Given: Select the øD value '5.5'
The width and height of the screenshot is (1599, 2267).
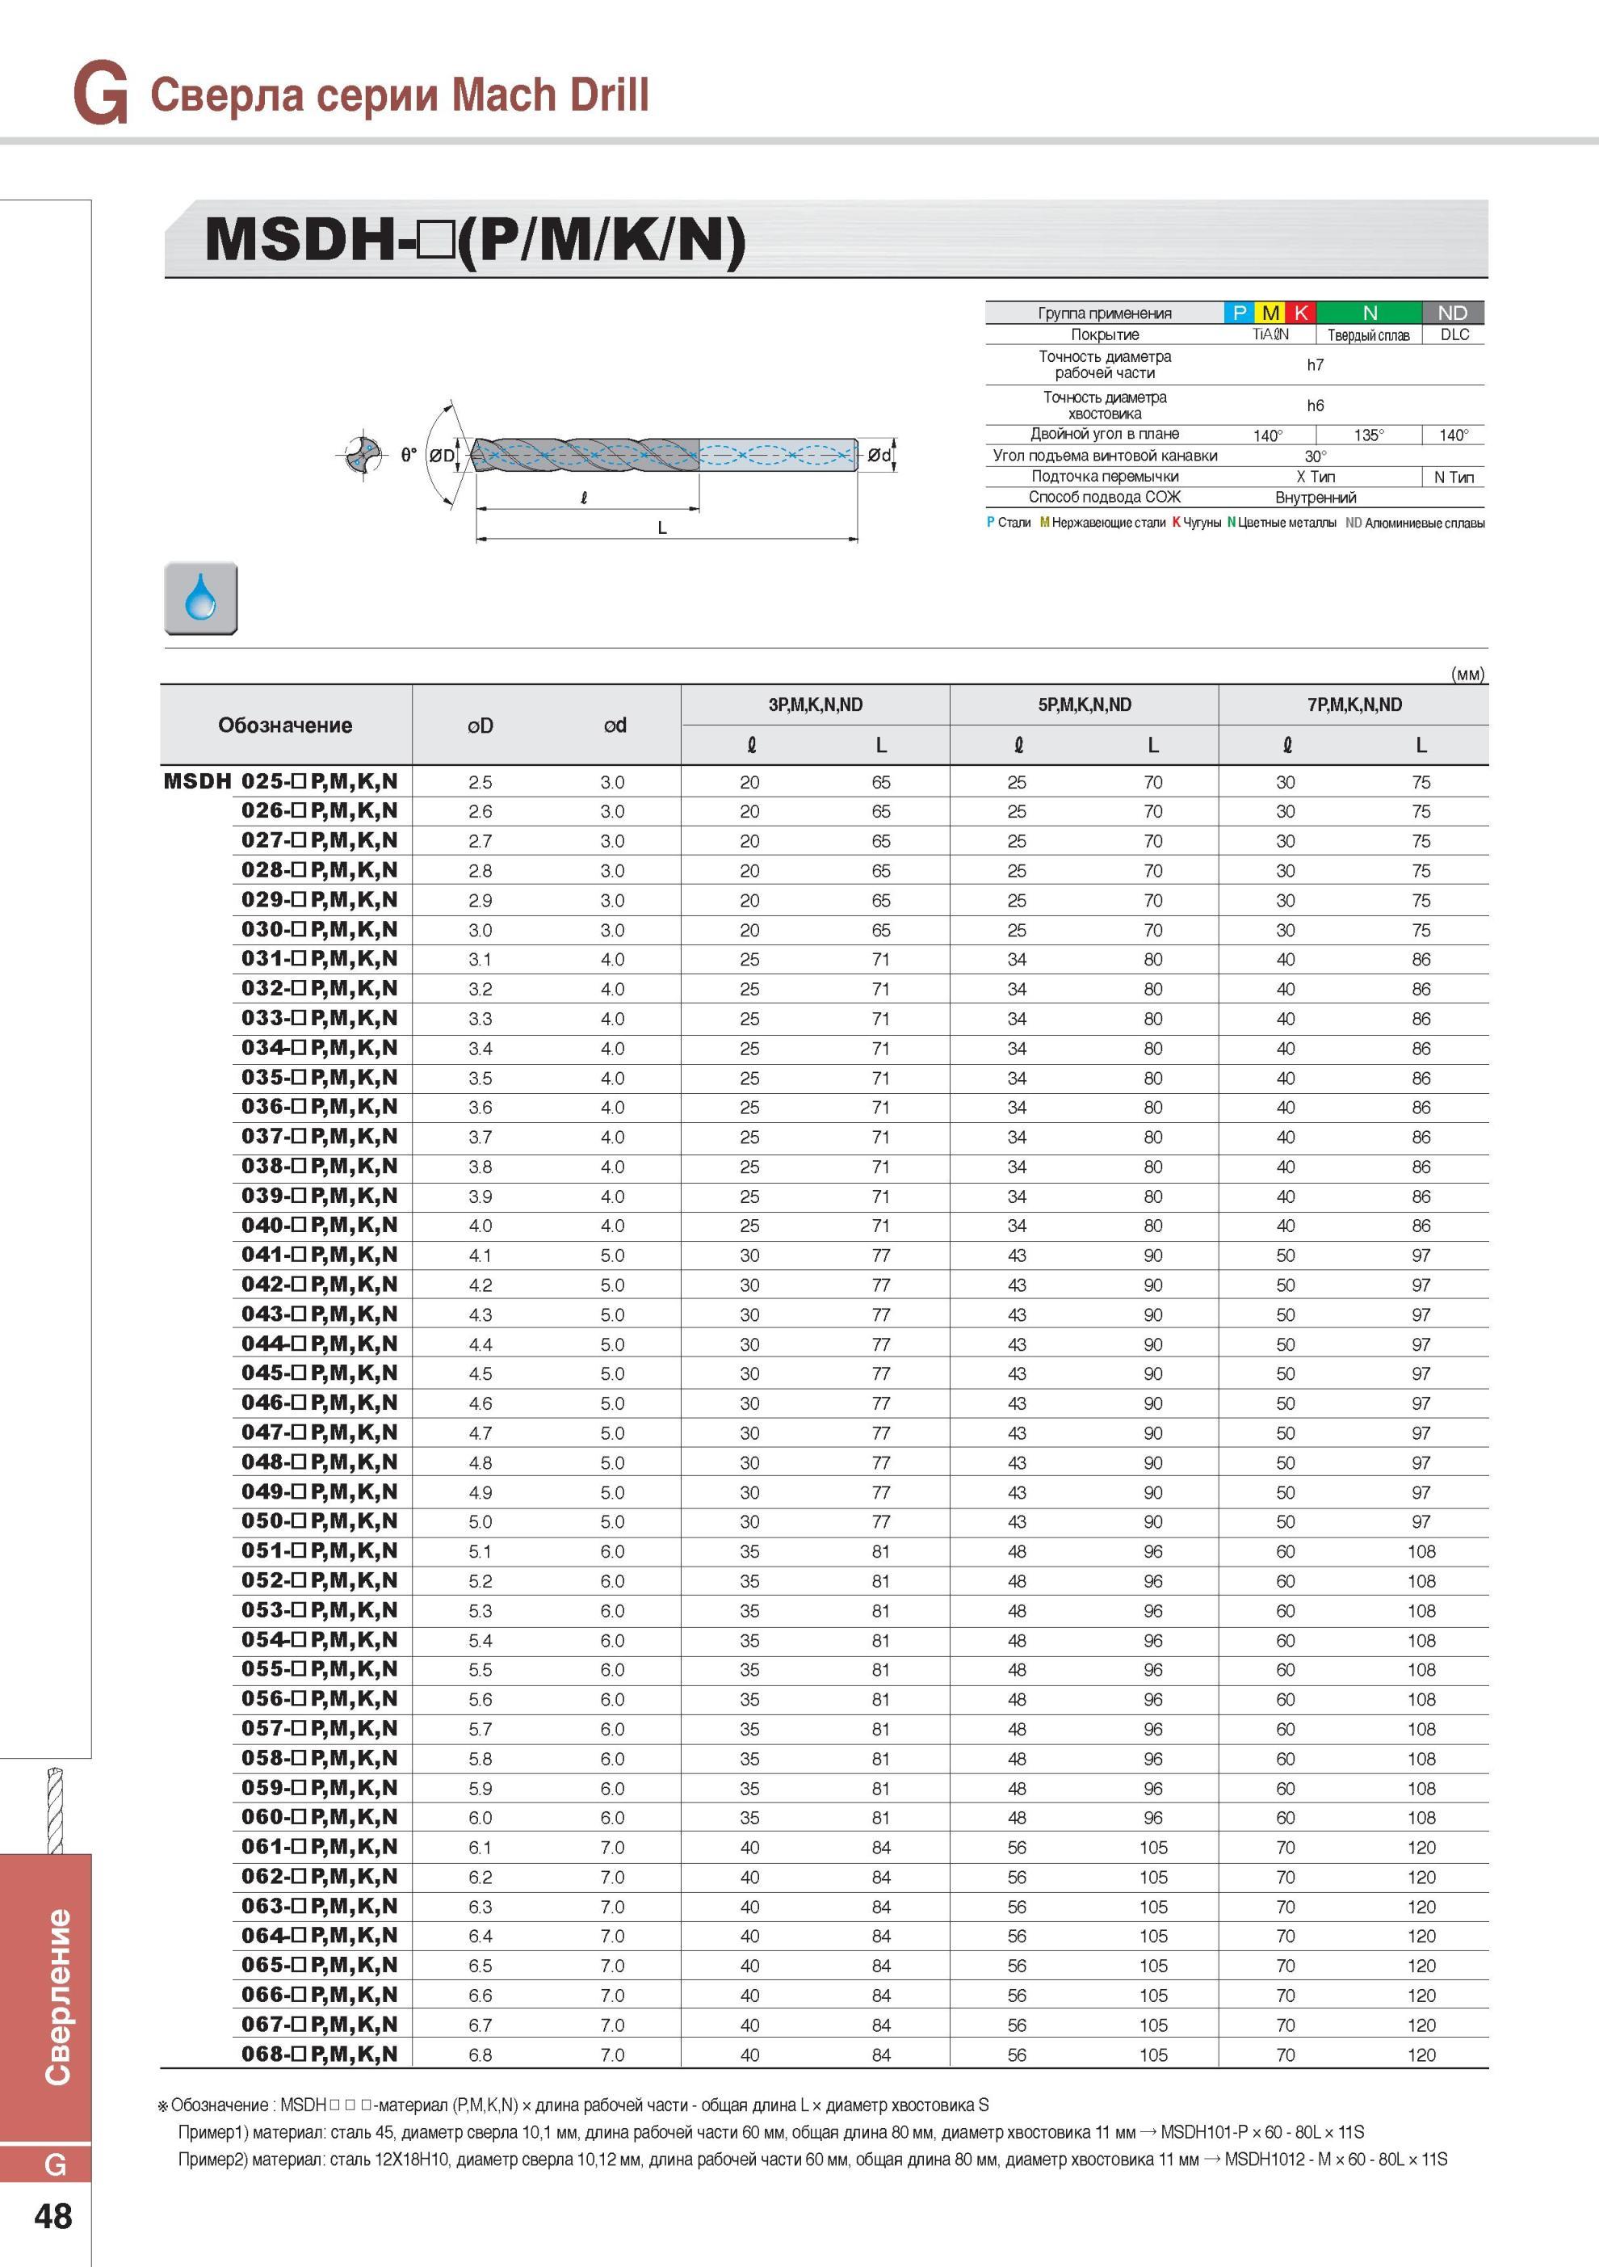Looking at the screenshot, I should 481,1670.
